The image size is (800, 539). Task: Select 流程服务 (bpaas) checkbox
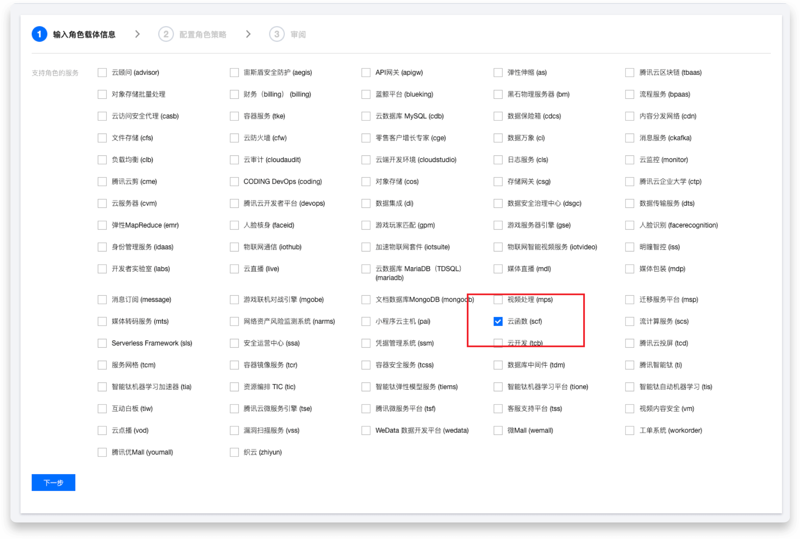[x=629, y=94]
